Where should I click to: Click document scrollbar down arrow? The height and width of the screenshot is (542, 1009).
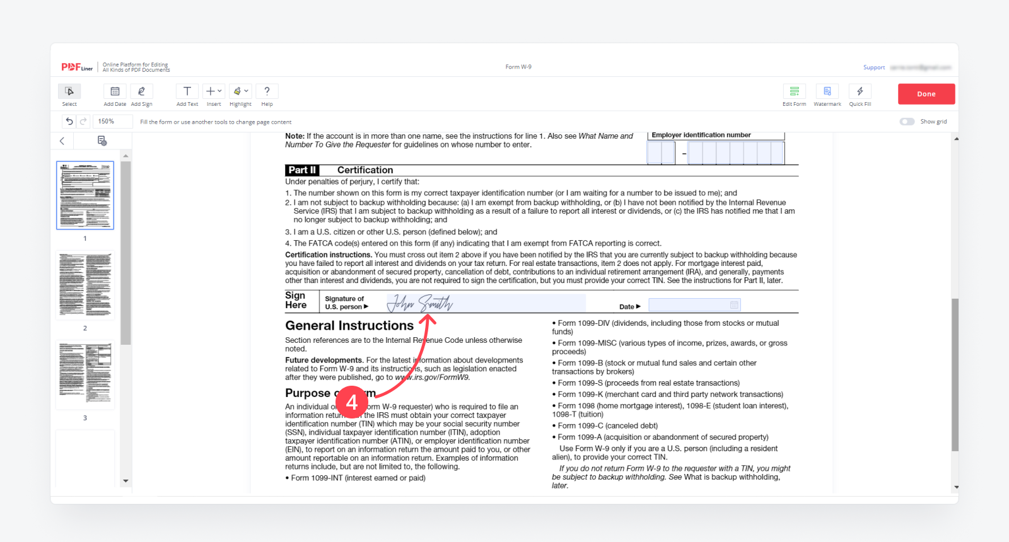[956, 487]
